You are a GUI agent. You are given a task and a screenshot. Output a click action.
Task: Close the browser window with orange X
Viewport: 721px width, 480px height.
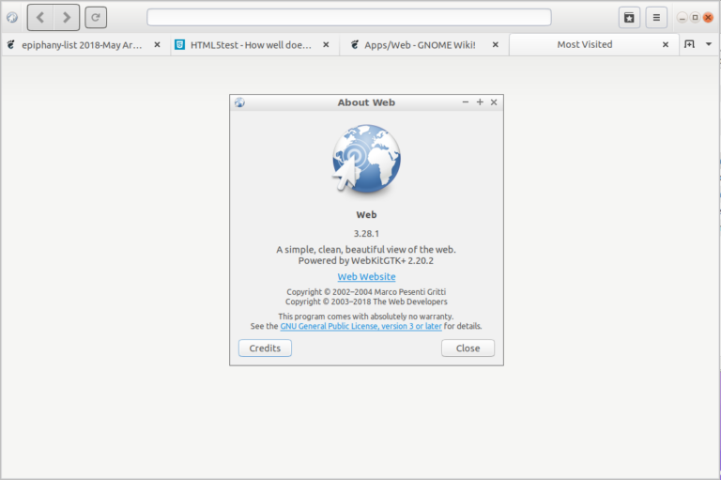(708, 18)
